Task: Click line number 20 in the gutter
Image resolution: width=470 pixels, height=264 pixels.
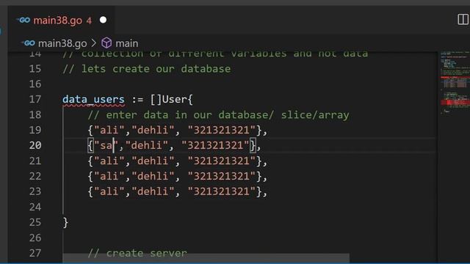Action: 35,145
